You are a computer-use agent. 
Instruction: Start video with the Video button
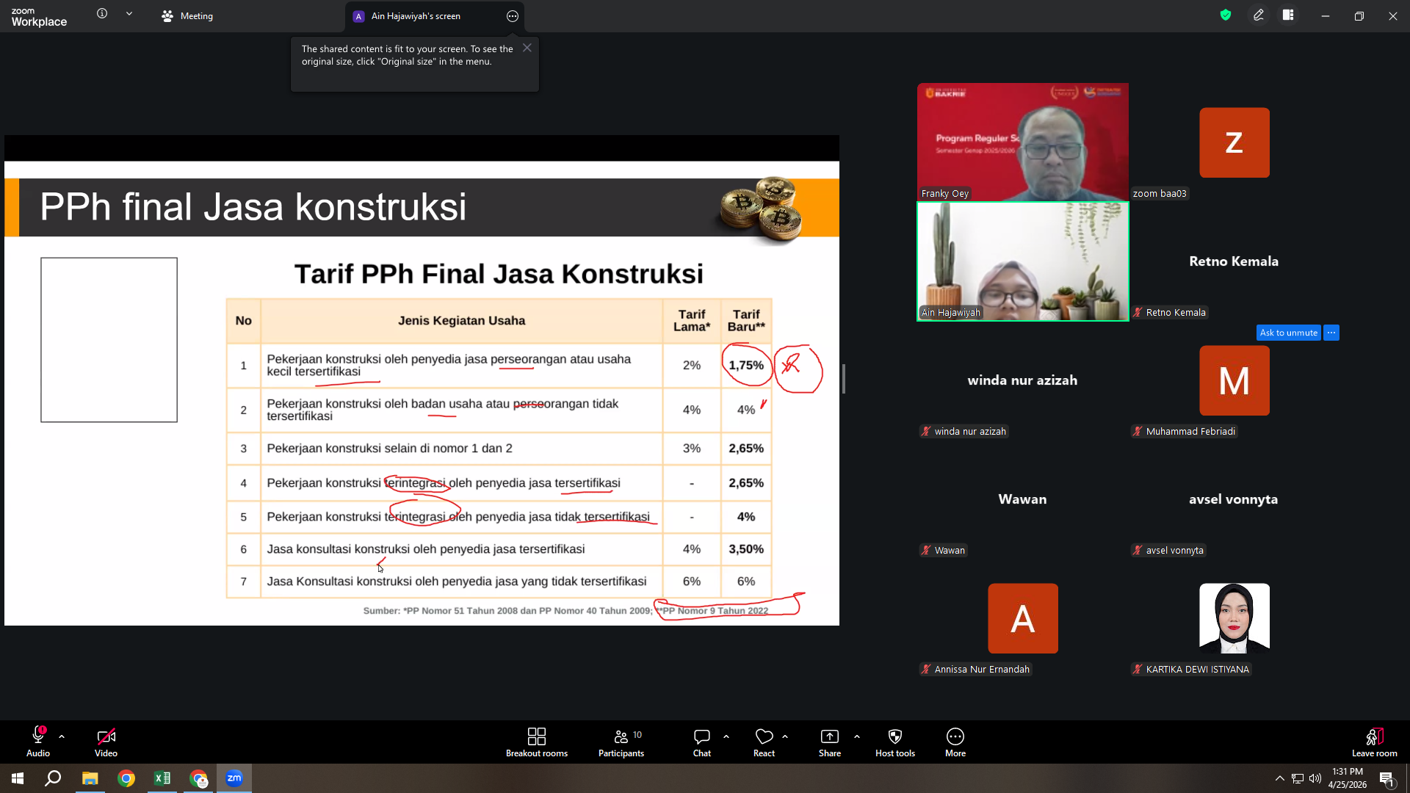(106, 742)
